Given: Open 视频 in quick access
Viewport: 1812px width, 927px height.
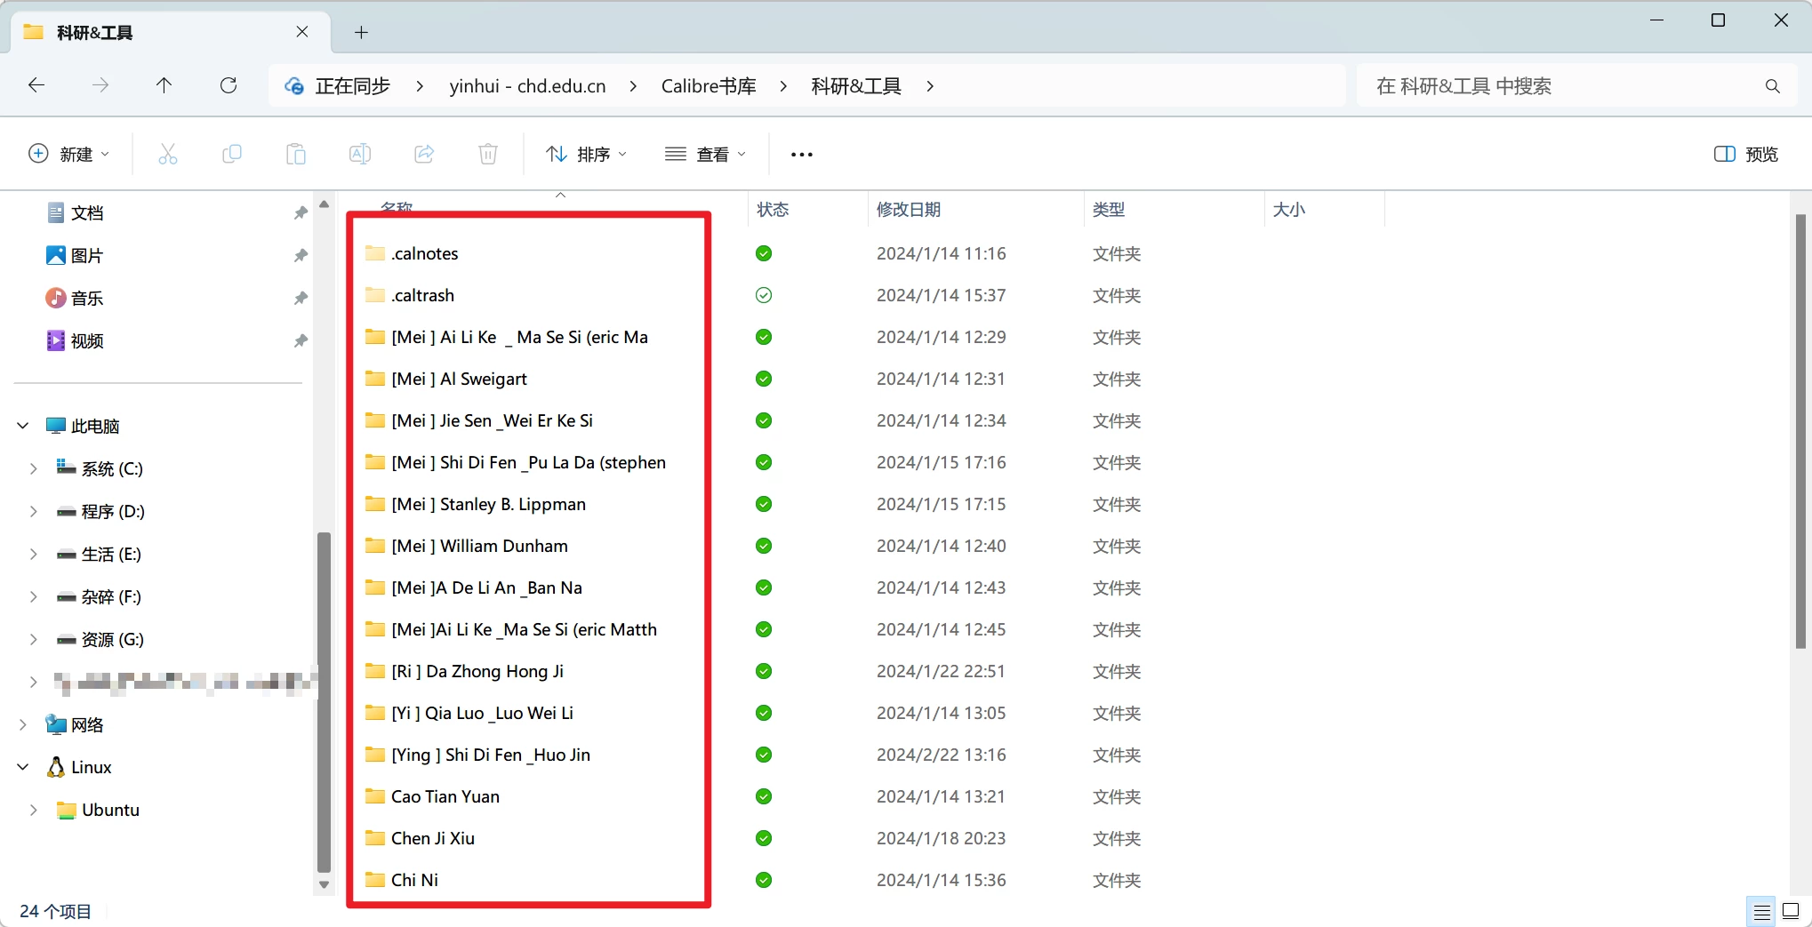Looking at the screenshot, I should coord(87,341).
